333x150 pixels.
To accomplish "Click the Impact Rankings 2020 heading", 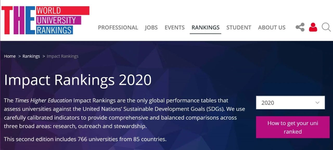I will tap(78, 80).
